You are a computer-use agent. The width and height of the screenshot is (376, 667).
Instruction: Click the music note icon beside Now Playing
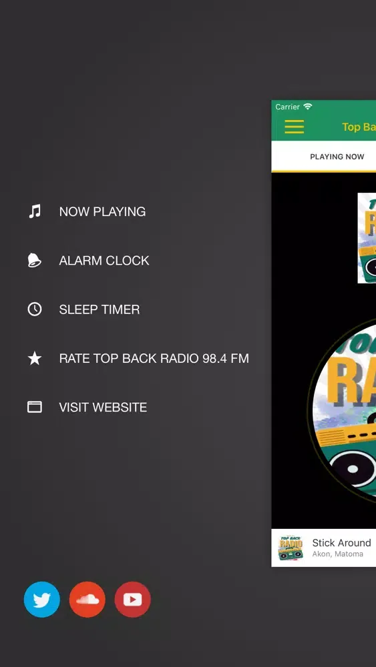click(35, 211)
